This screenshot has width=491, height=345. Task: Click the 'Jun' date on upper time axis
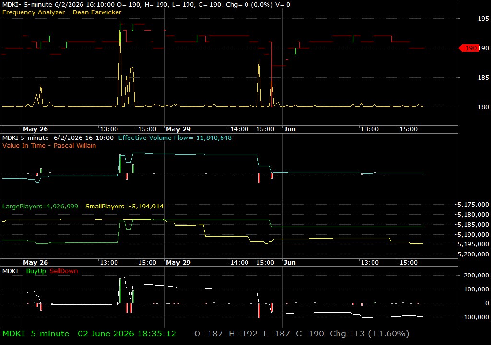(290, 129)
